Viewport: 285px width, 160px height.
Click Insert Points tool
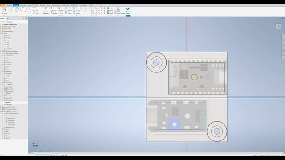(x=110, y=11)
